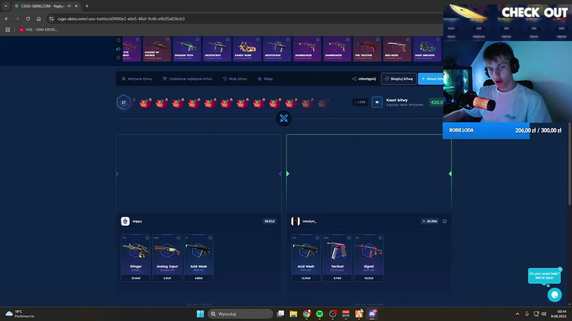Viewport: 572px width, 321px height.
Task: Click the emoji smiley icon next to mlodym_ total
Action: click(x=444, y=221)
